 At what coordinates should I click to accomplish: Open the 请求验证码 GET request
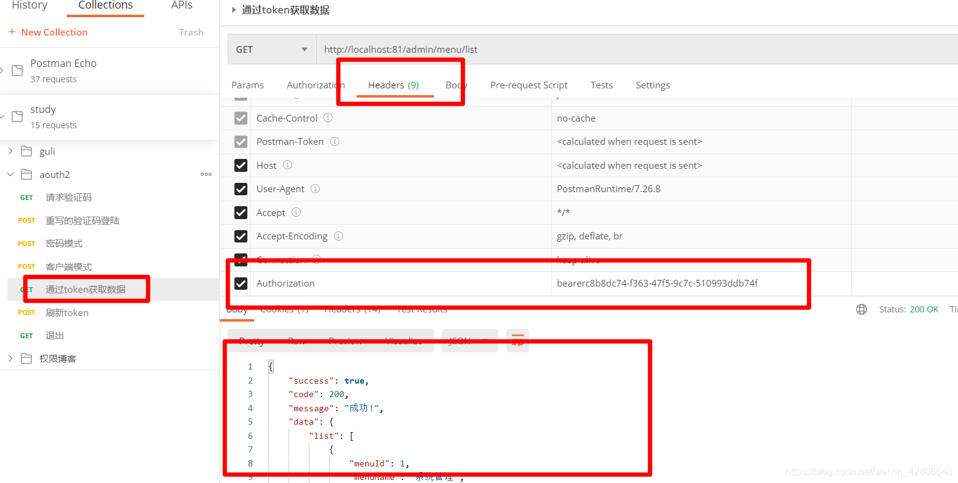point(69,198)
